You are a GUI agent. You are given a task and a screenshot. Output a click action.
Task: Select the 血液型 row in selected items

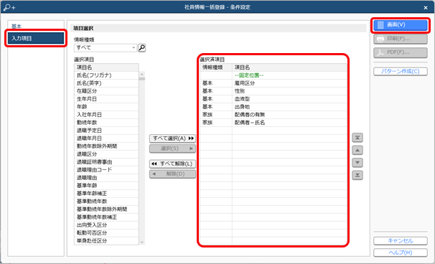pyautogui.click(x=273, y=99)
